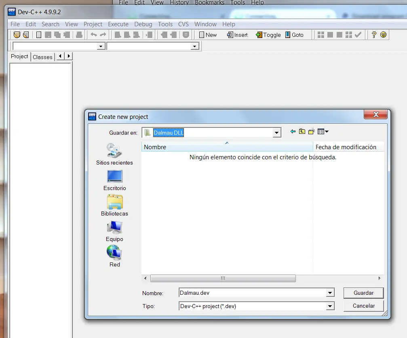The image size is (407, 338).
Task: Click the left tab scroll arrow
Action: click(x=60, y=56)
